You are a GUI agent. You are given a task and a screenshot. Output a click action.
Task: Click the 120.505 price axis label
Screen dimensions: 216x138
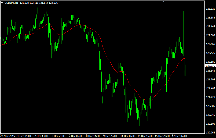click(210, 124)
